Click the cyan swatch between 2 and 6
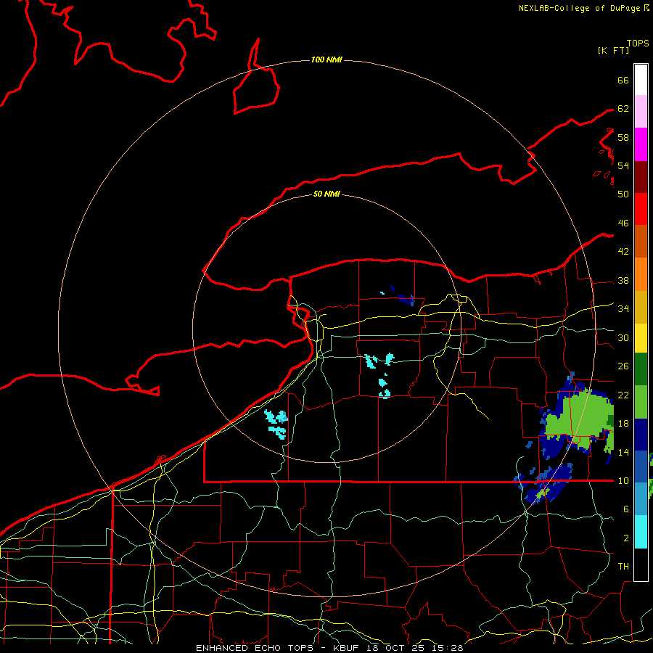This screenshot has width=653, height=653. pos(641,532)
